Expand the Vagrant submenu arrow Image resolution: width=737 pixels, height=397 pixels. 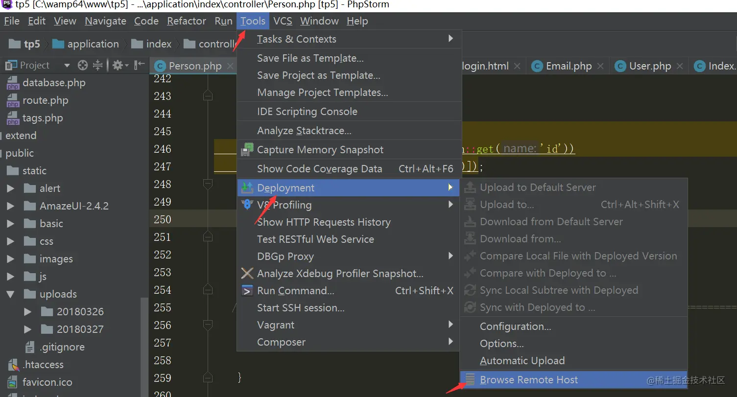click(x=451, y=325)
